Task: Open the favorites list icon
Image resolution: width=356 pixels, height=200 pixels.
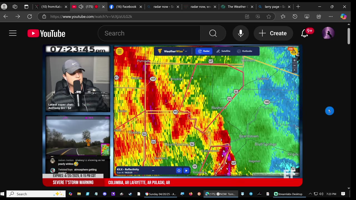Action: pos(283,17)
